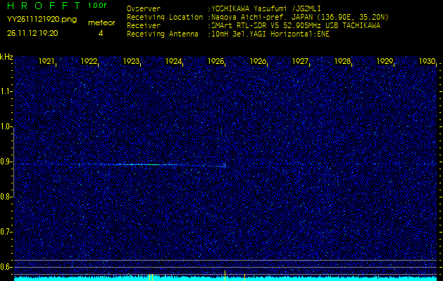Image resolution: width=443 pixels, height=281 pixels.
Task: Click the Receiving Antenna label
Action: [163, 34]
